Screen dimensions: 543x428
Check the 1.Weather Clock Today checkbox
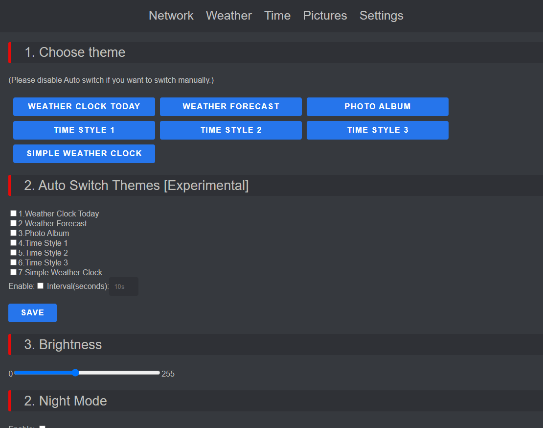tap(13, 213)
